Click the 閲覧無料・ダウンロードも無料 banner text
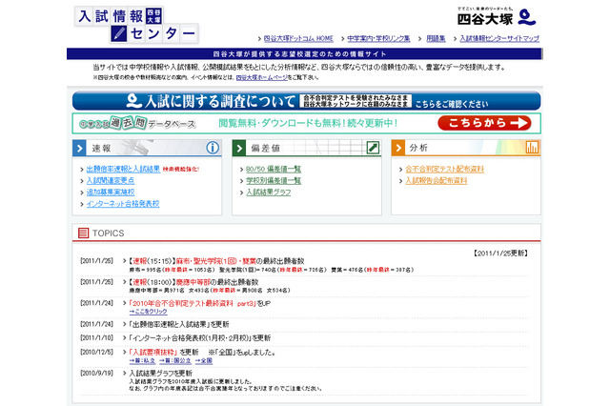 (x=308, y=123)
